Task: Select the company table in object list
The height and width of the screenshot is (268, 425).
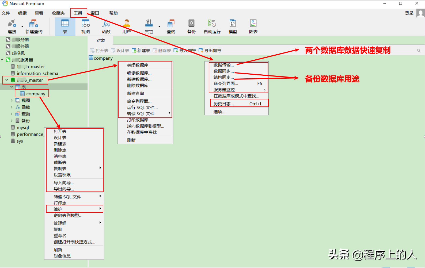Action: pos(101,58)
